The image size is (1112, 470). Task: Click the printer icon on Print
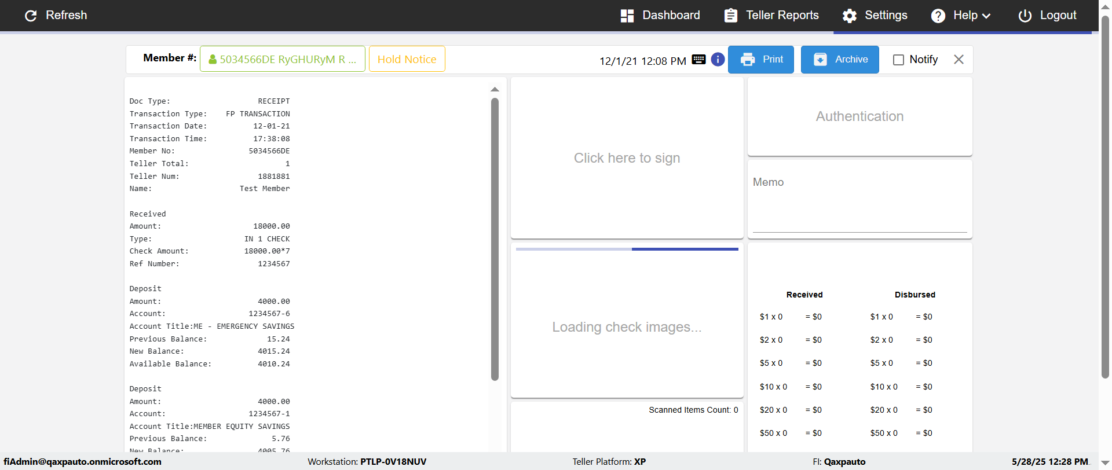point(748,60)
